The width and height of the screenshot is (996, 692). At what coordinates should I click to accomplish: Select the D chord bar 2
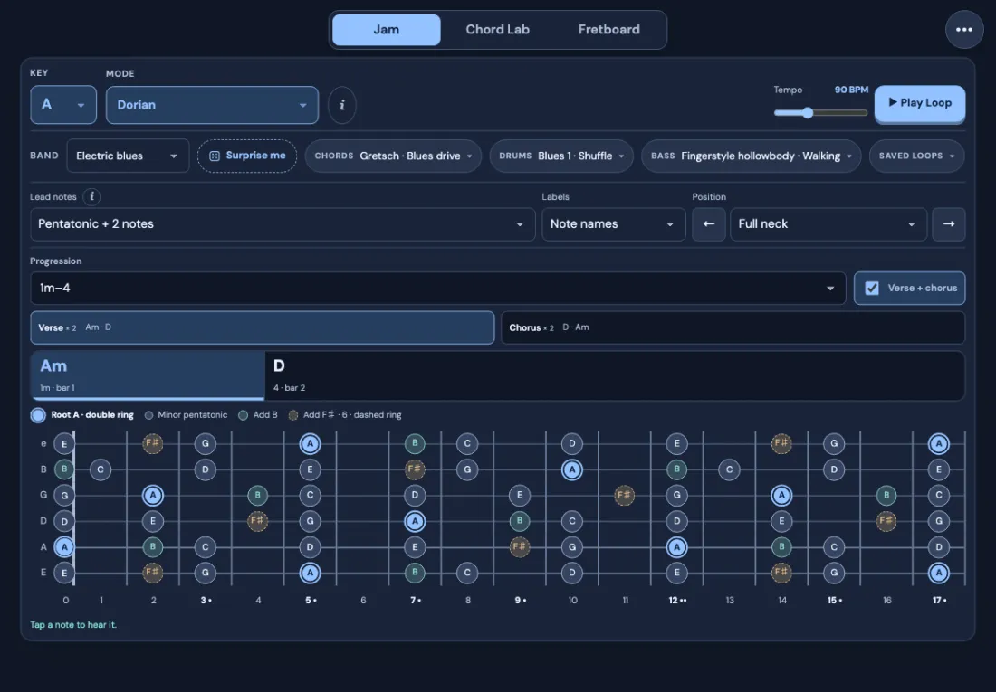click(614, 375)
